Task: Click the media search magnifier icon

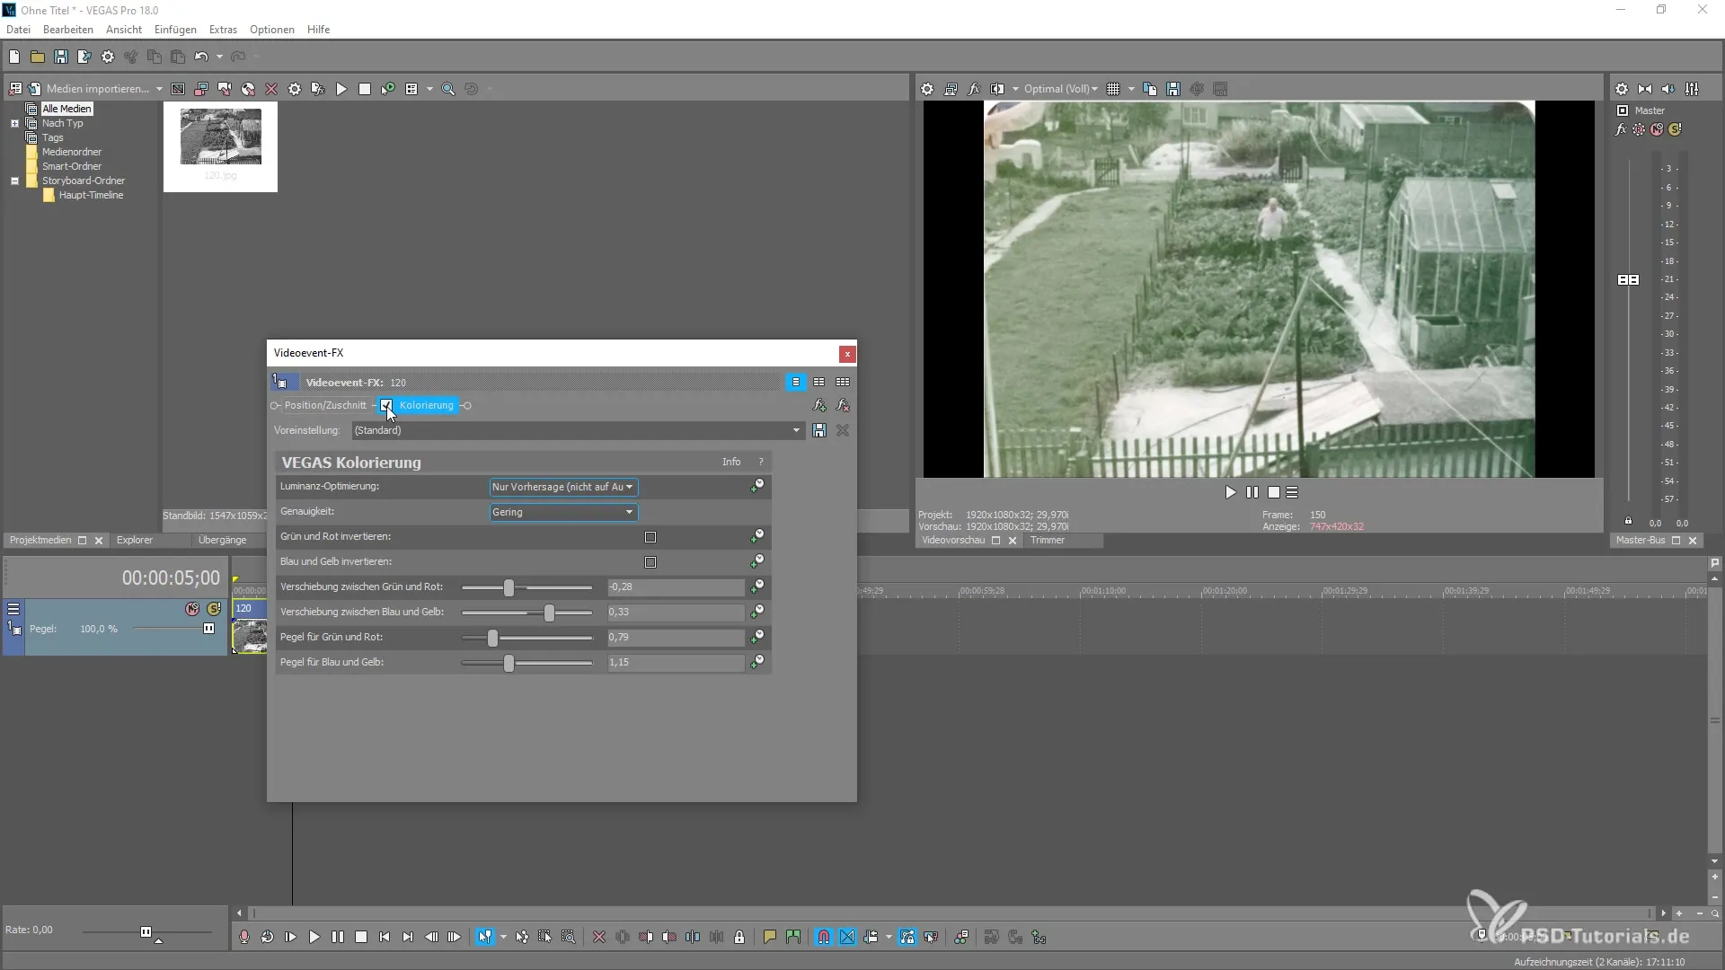Action: click(448, 89)
